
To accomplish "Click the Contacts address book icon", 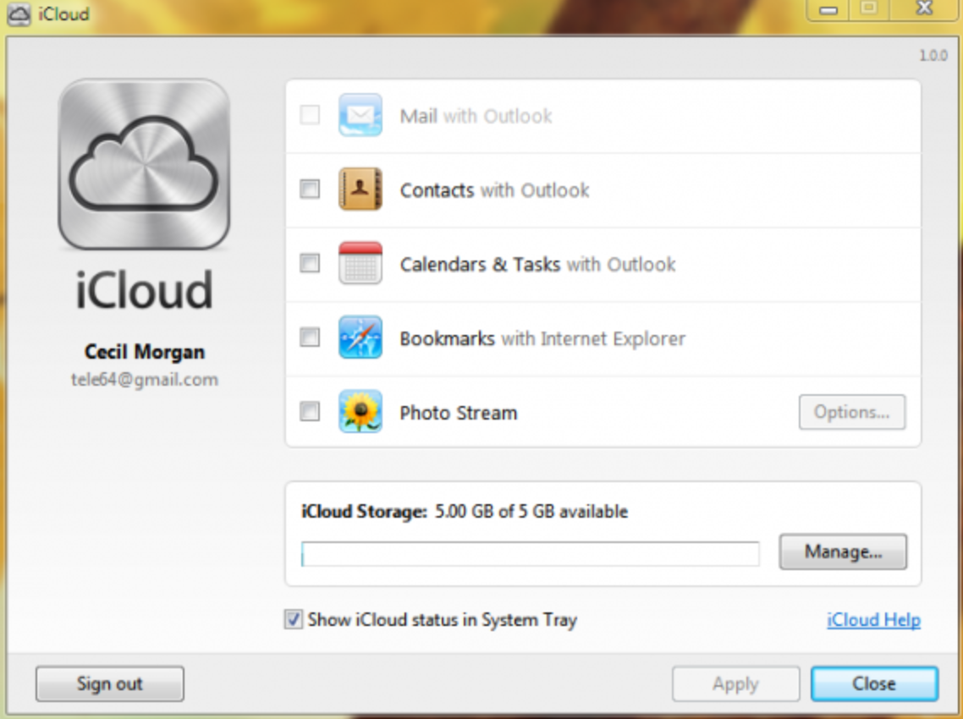I will click(360, 189).
